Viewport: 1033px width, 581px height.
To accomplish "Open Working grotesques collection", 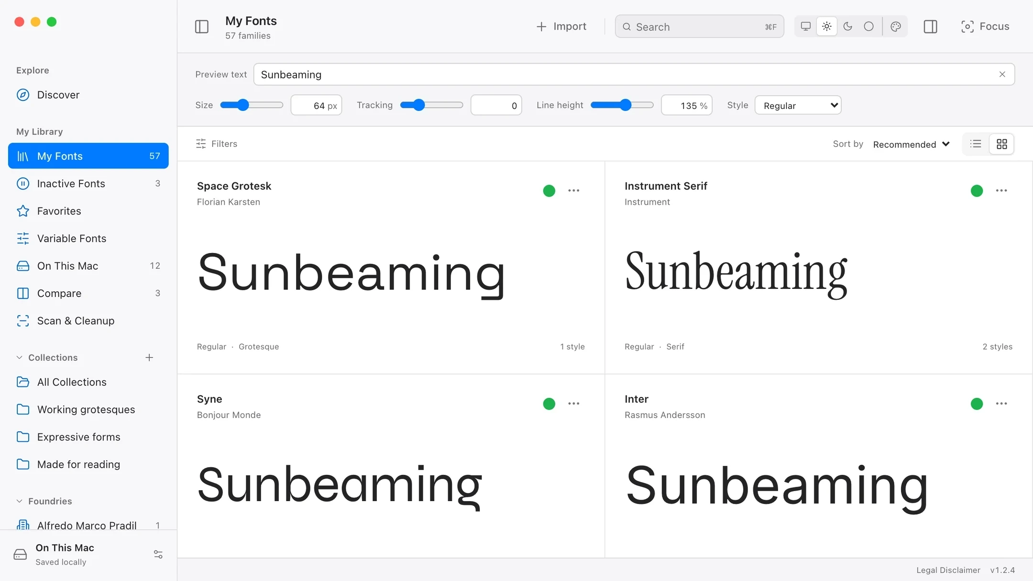I will pyautogui.click(x=88, y=409).
